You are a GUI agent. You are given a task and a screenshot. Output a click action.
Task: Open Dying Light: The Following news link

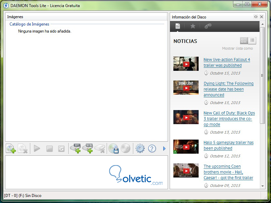[x=229, y=89]
